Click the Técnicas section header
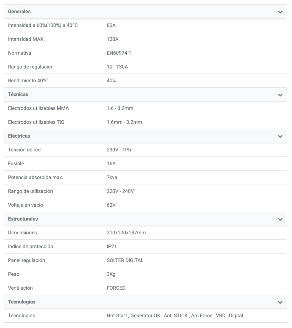 coord(18,95)
